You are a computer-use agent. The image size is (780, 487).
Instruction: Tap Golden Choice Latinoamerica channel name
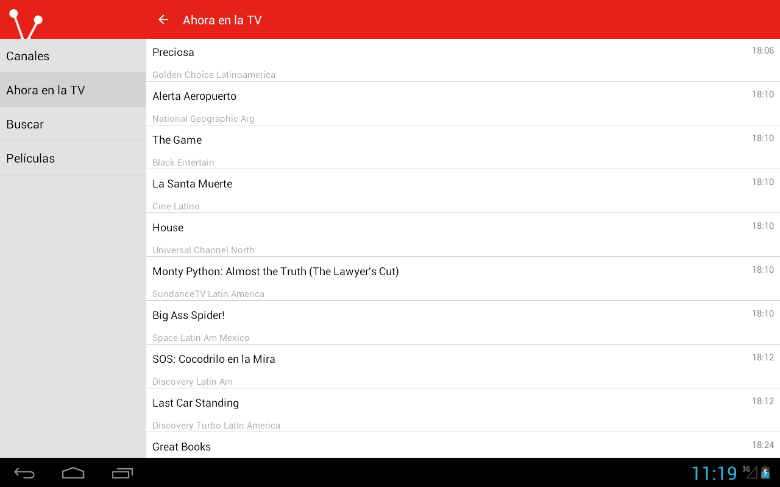tap(214, 75)
